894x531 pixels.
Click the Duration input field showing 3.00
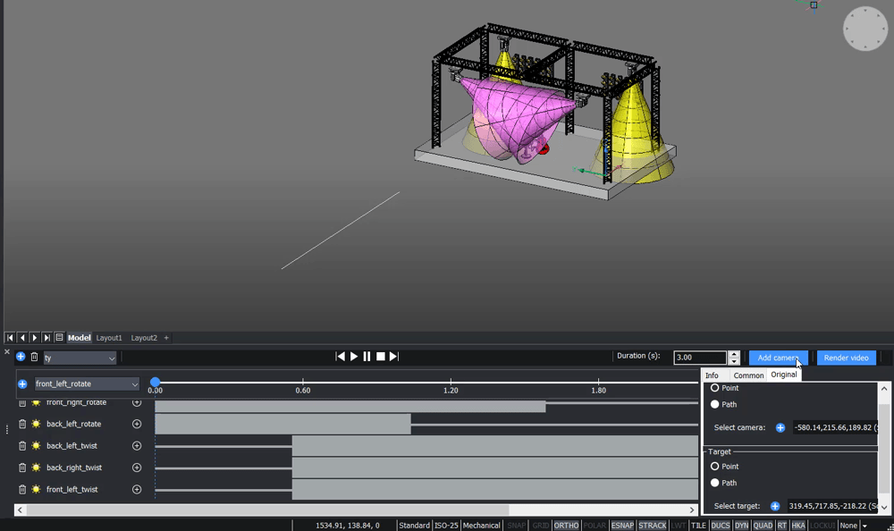point(699,357)
